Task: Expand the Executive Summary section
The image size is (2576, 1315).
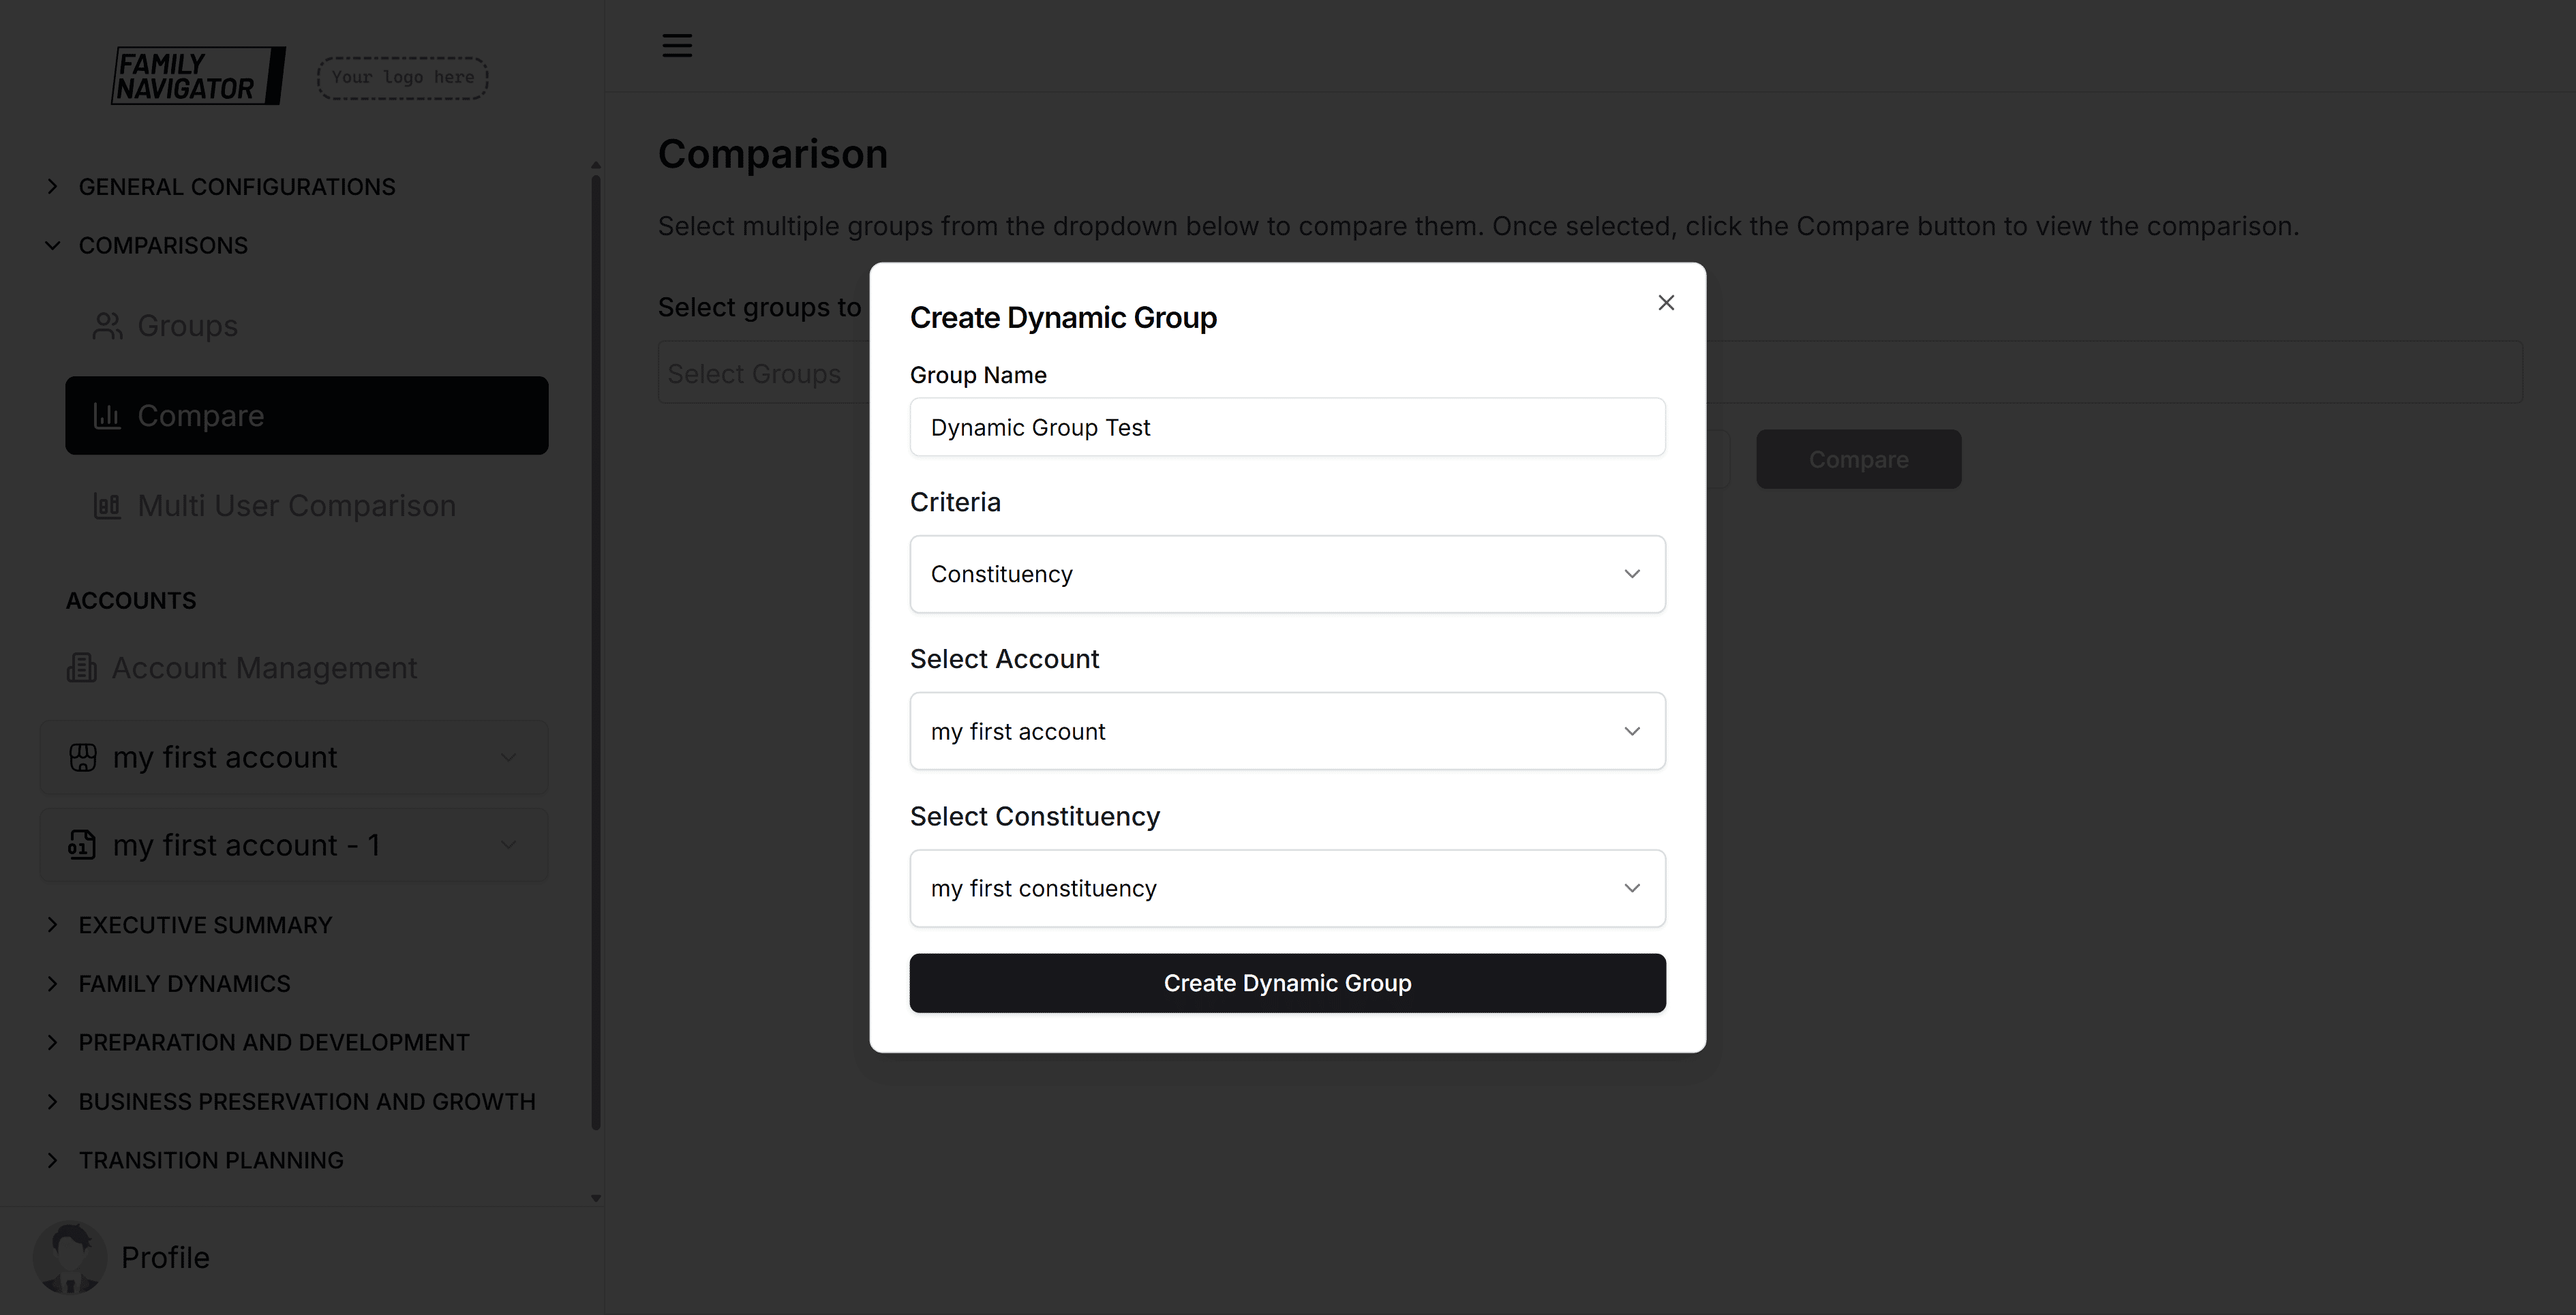Action: point(205,925)
